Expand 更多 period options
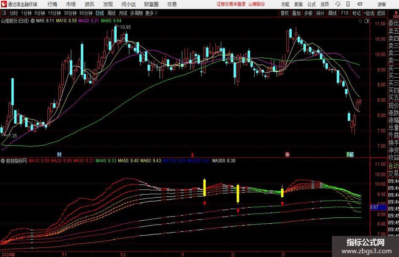 tap(152, 13)
